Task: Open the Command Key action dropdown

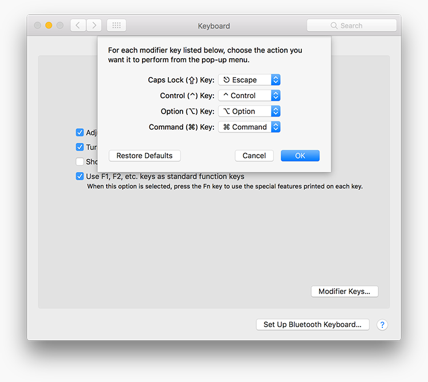Action: point(249,127)
